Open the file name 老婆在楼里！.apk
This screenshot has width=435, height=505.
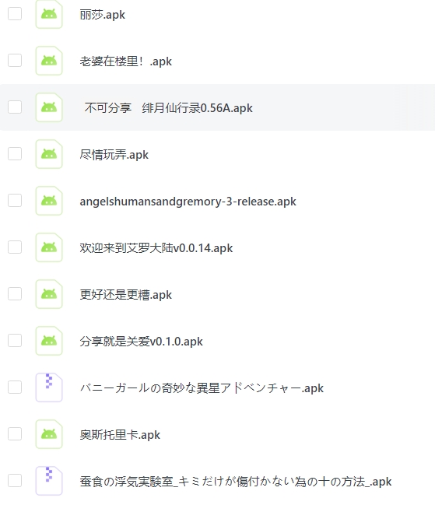pos(126,61)
